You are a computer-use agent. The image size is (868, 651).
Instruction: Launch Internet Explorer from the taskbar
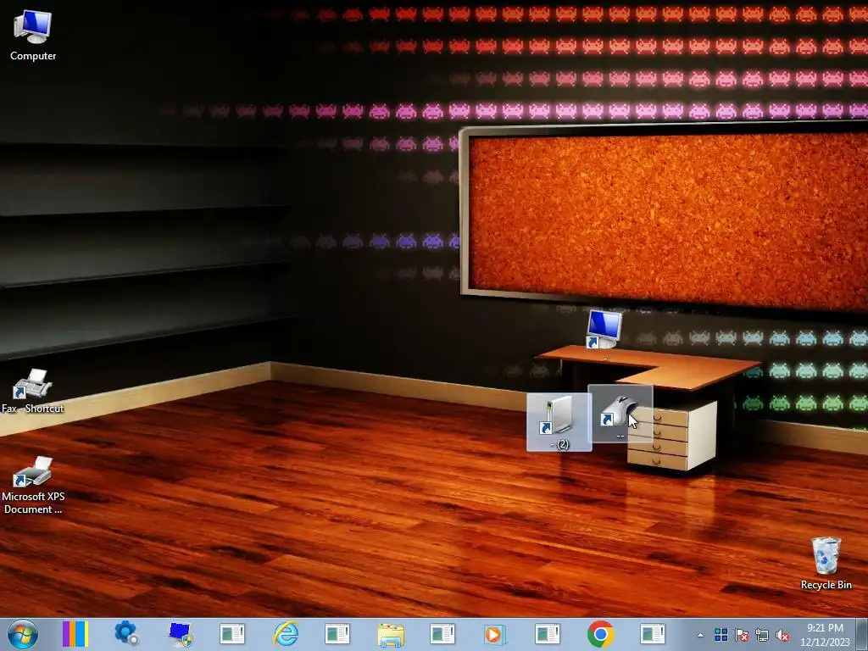pos(286,634)
